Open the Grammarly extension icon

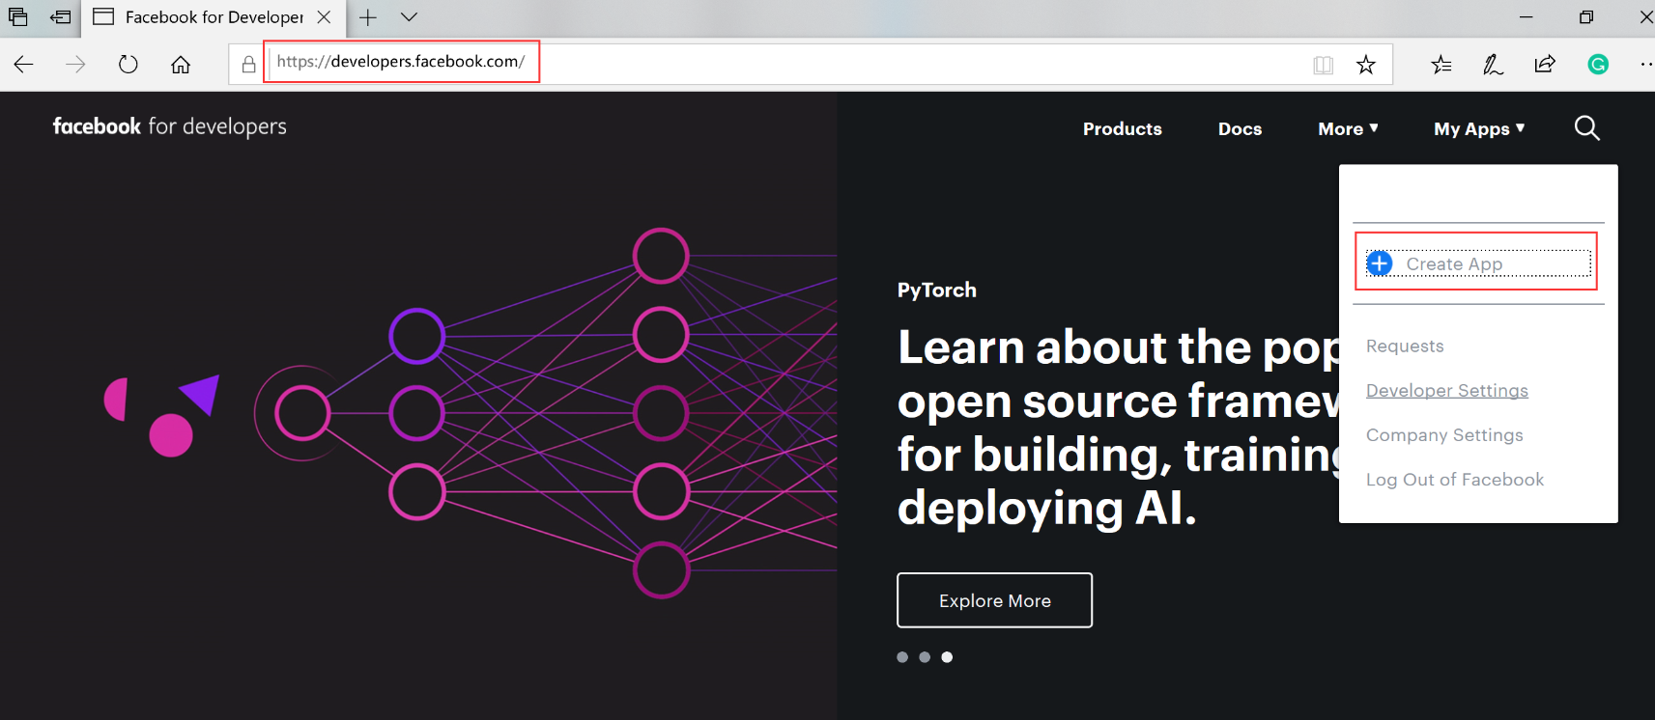(x=1598, y=65)
